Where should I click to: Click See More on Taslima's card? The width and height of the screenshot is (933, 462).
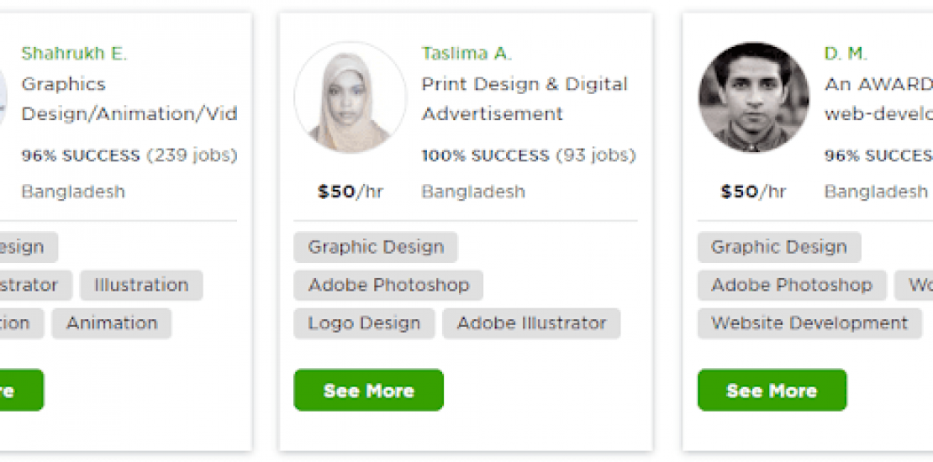pos(368,391)
